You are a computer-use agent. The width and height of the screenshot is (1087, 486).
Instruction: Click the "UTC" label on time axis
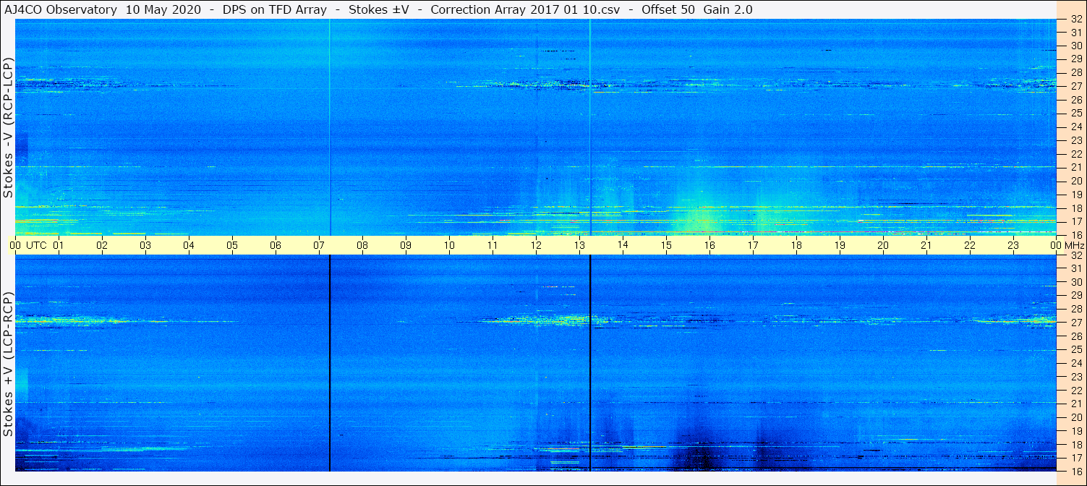(x=36, y=245)
